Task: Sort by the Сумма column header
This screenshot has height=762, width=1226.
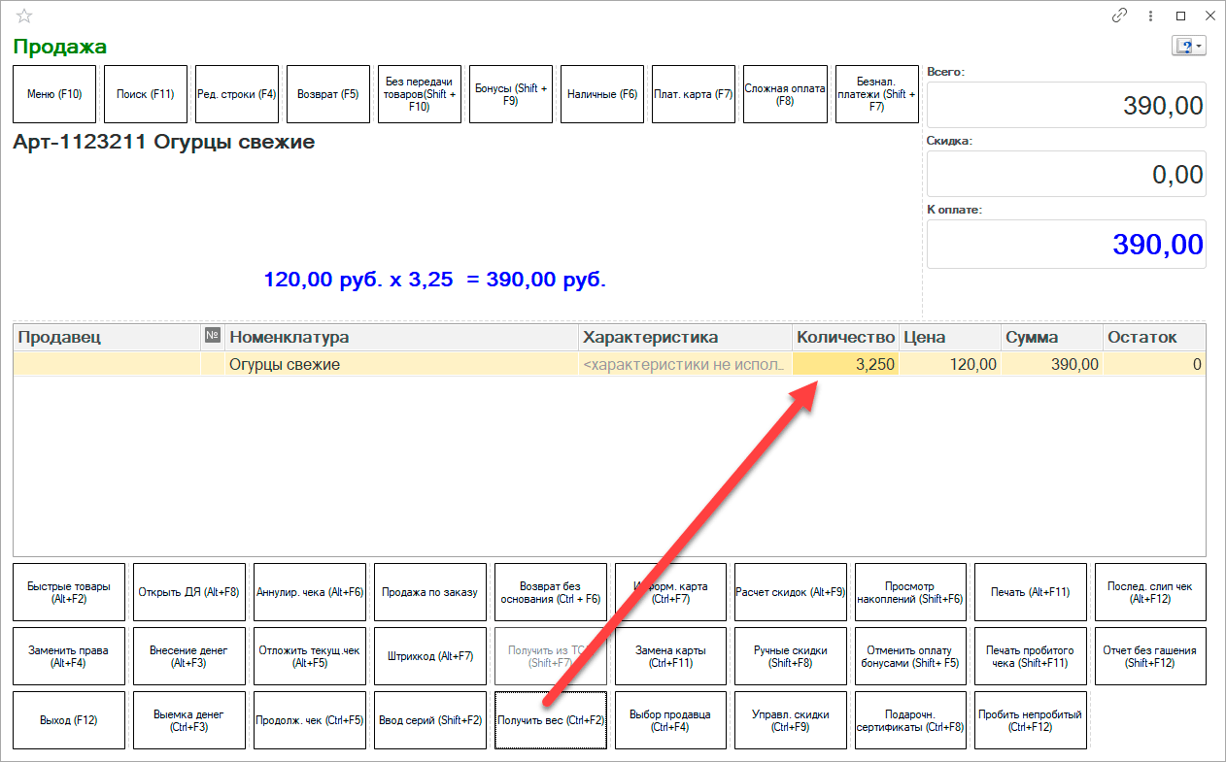Action: pyautogui.click(x=1051, y=337)
